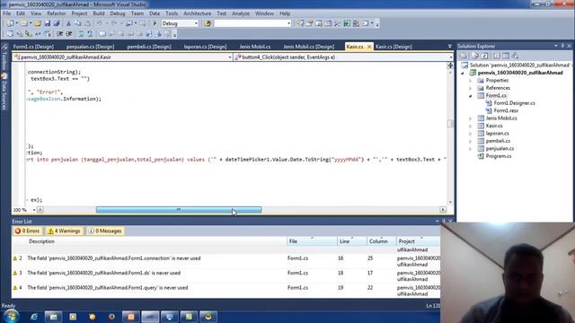Switch to Form1.cs [Design] tab
The image size is (575, 323).
[x=33, y=47]
